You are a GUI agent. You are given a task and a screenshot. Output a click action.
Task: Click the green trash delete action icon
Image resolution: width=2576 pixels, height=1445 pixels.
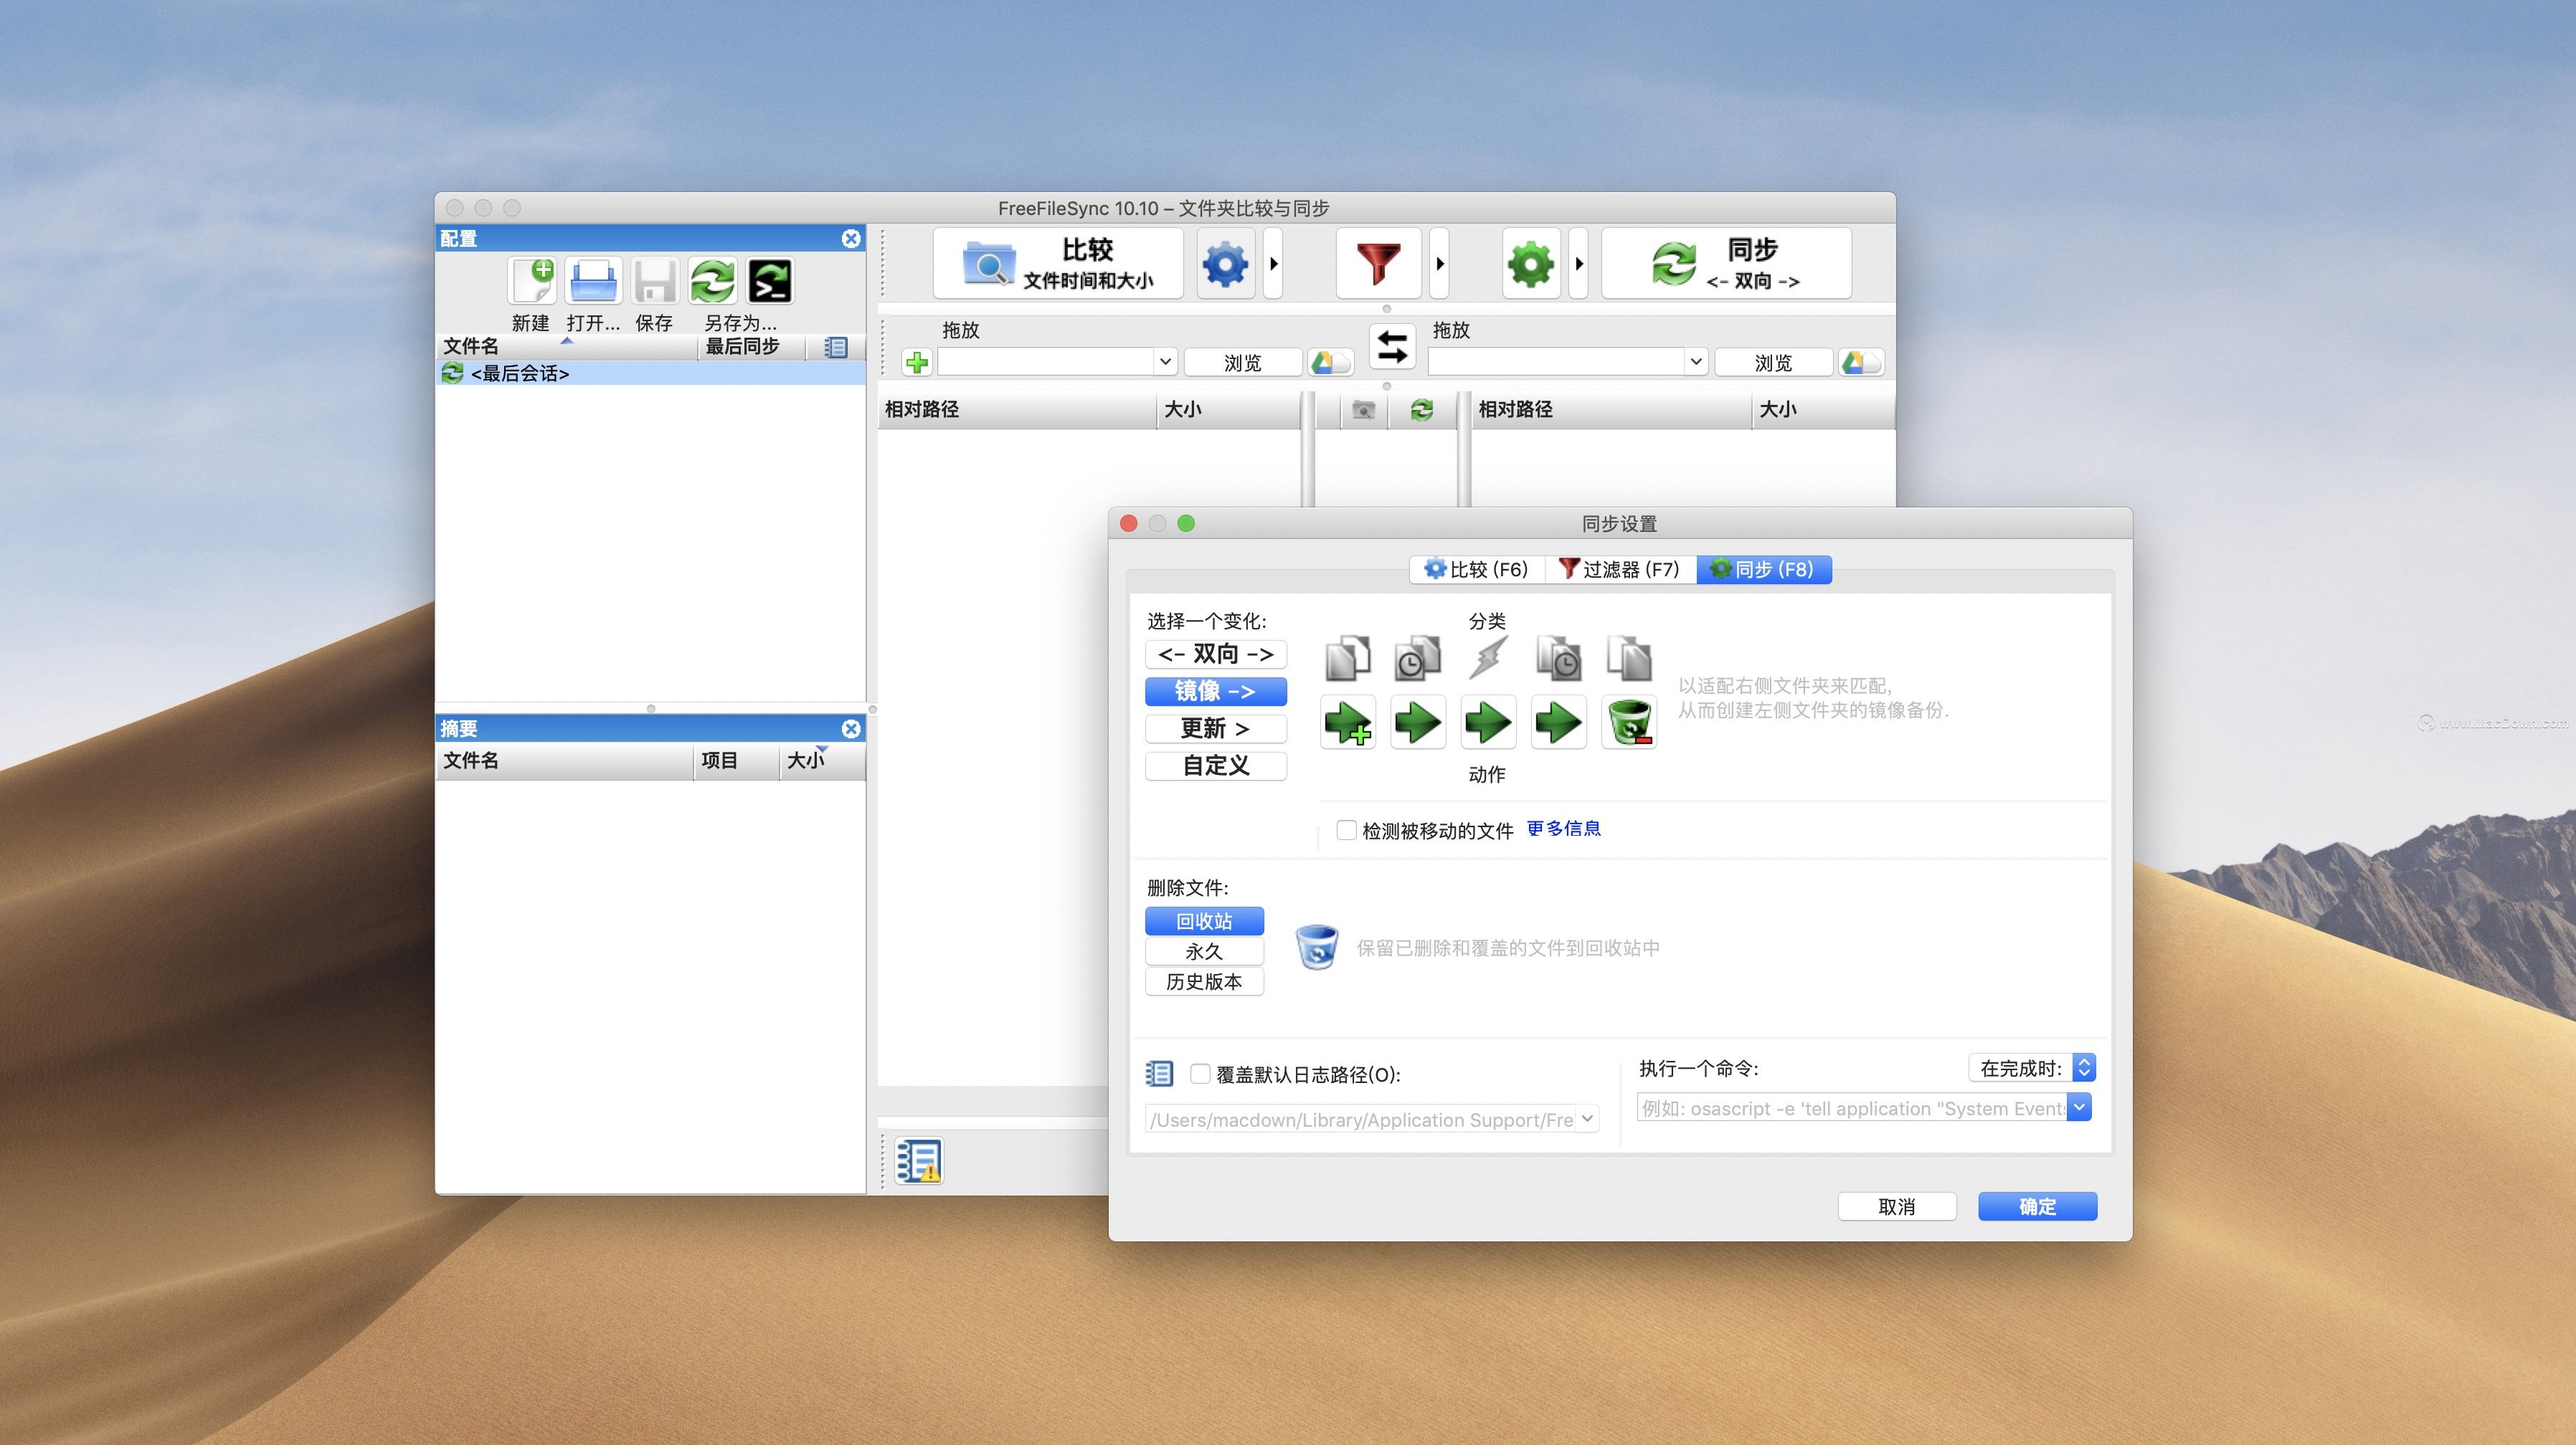pyautogui.click(x=1629, y=722)
